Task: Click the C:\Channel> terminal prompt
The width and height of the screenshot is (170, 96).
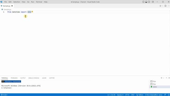Action: (6, 88)
